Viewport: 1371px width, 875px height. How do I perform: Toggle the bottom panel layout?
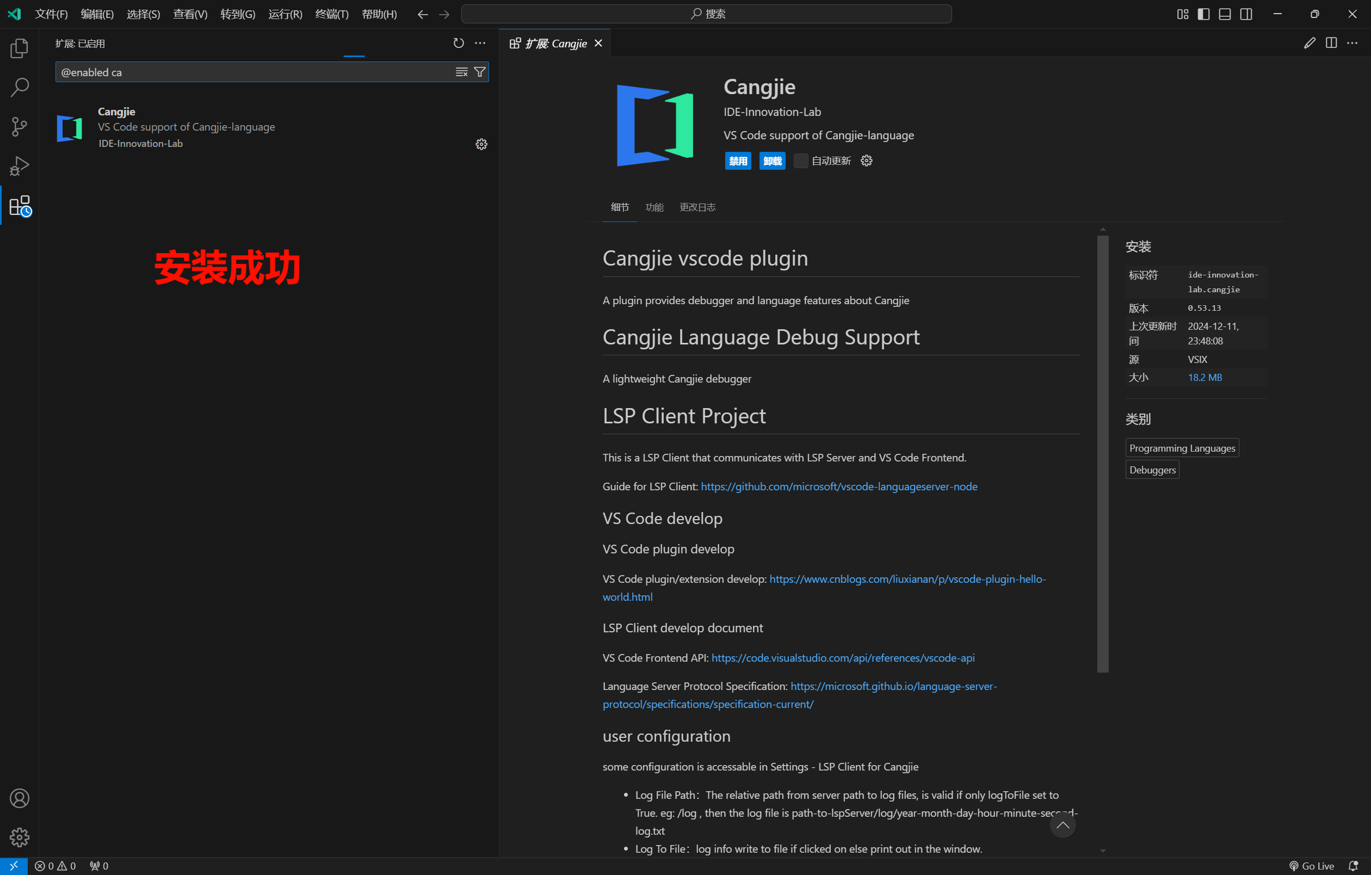pos(1225,14)
